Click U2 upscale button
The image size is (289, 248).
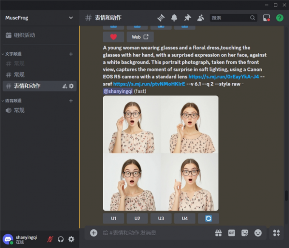(137, 219)
